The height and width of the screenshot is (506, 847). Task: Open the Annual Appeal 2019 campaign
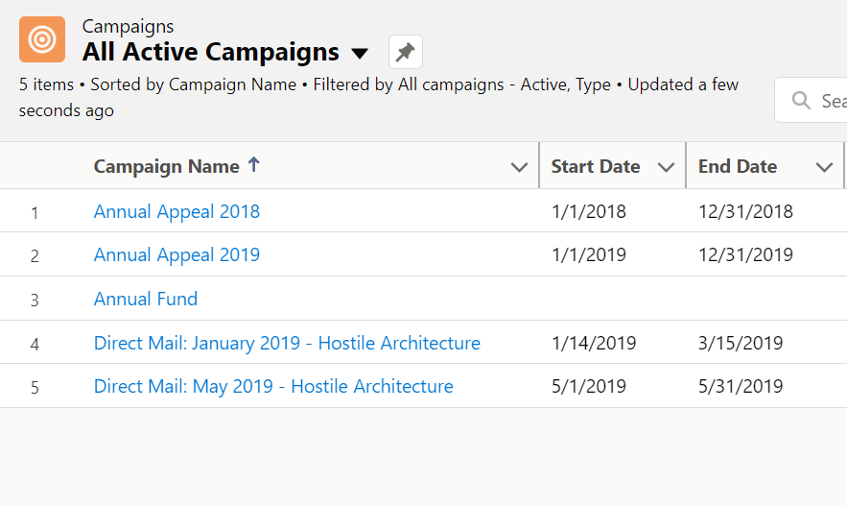point(176,254)
